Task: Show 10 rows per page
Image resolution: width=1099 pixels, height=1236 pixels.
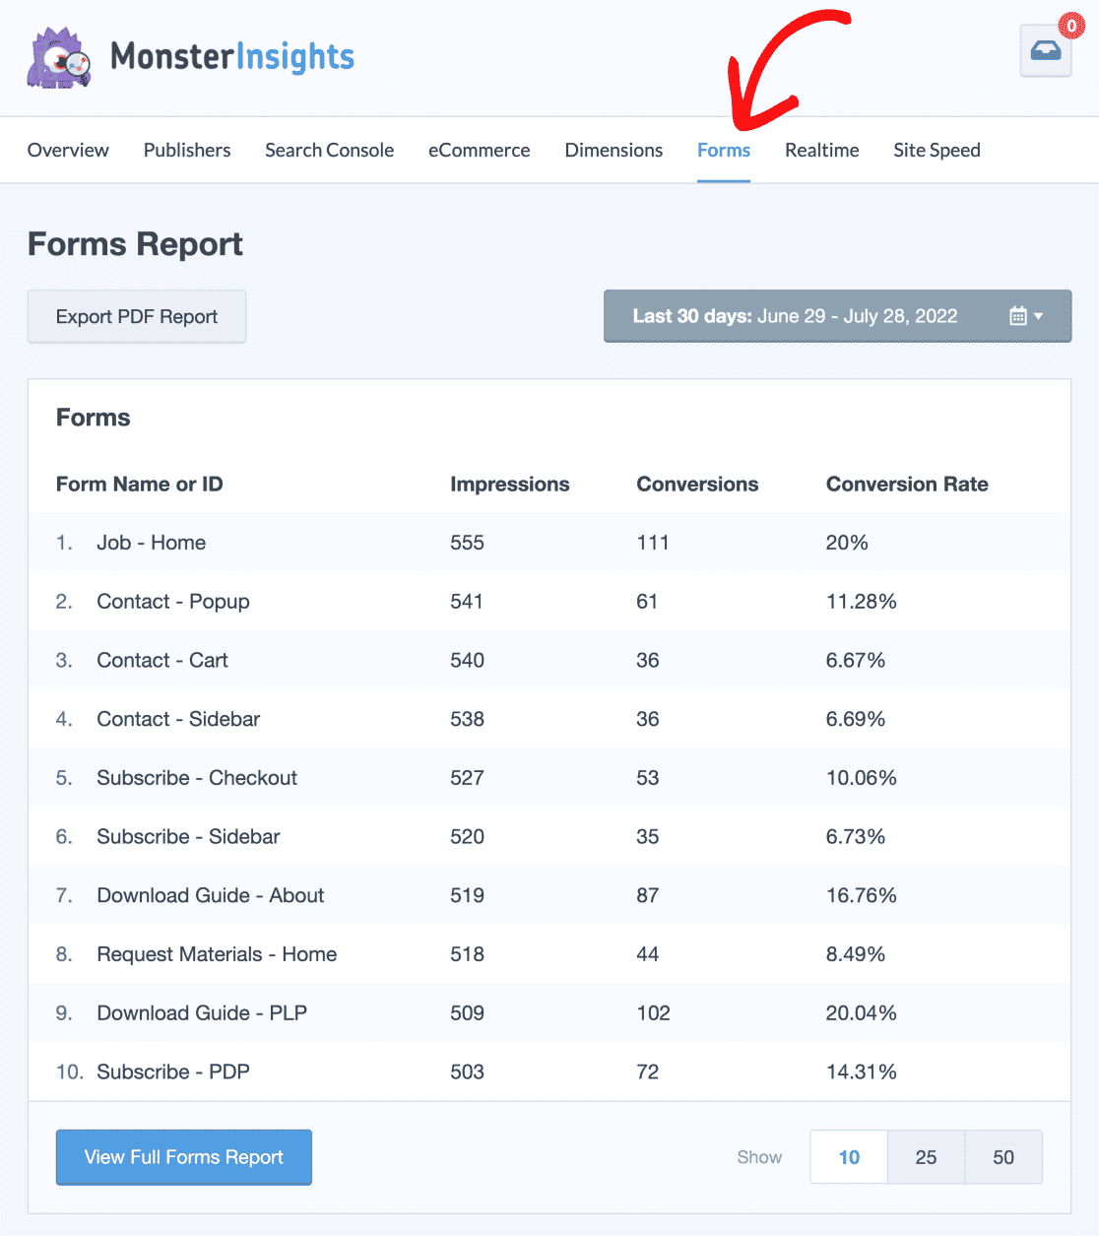Action: pos(849,1157)
